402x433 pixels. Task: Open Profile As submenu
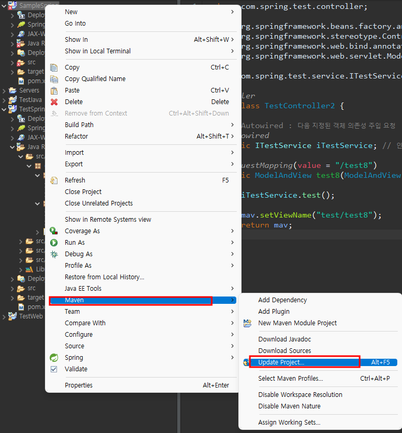point(143,266)
